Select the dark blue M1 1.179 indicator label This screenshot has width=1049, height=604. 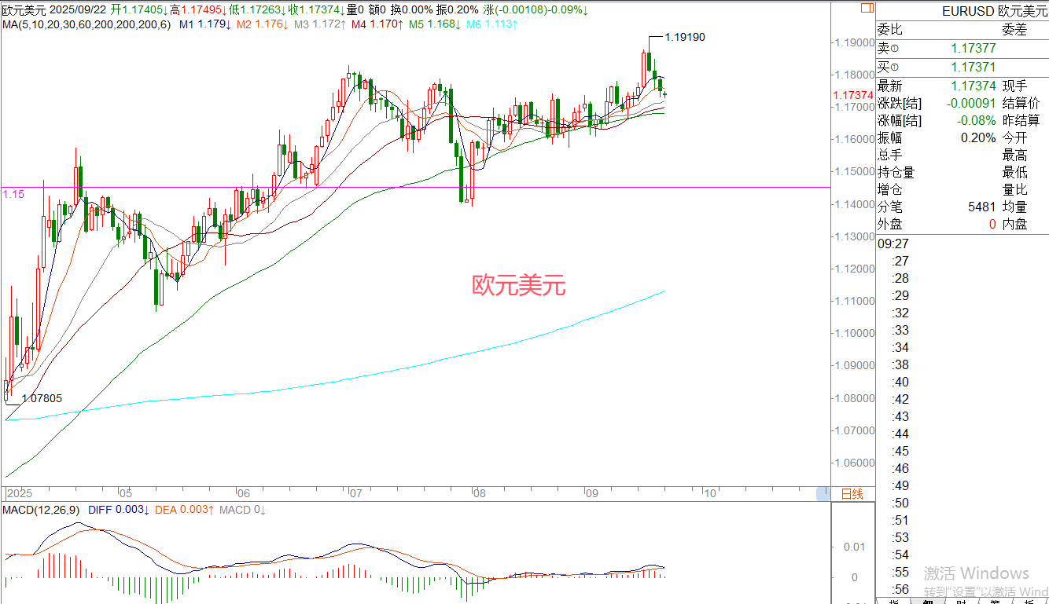tap(205, 25)
